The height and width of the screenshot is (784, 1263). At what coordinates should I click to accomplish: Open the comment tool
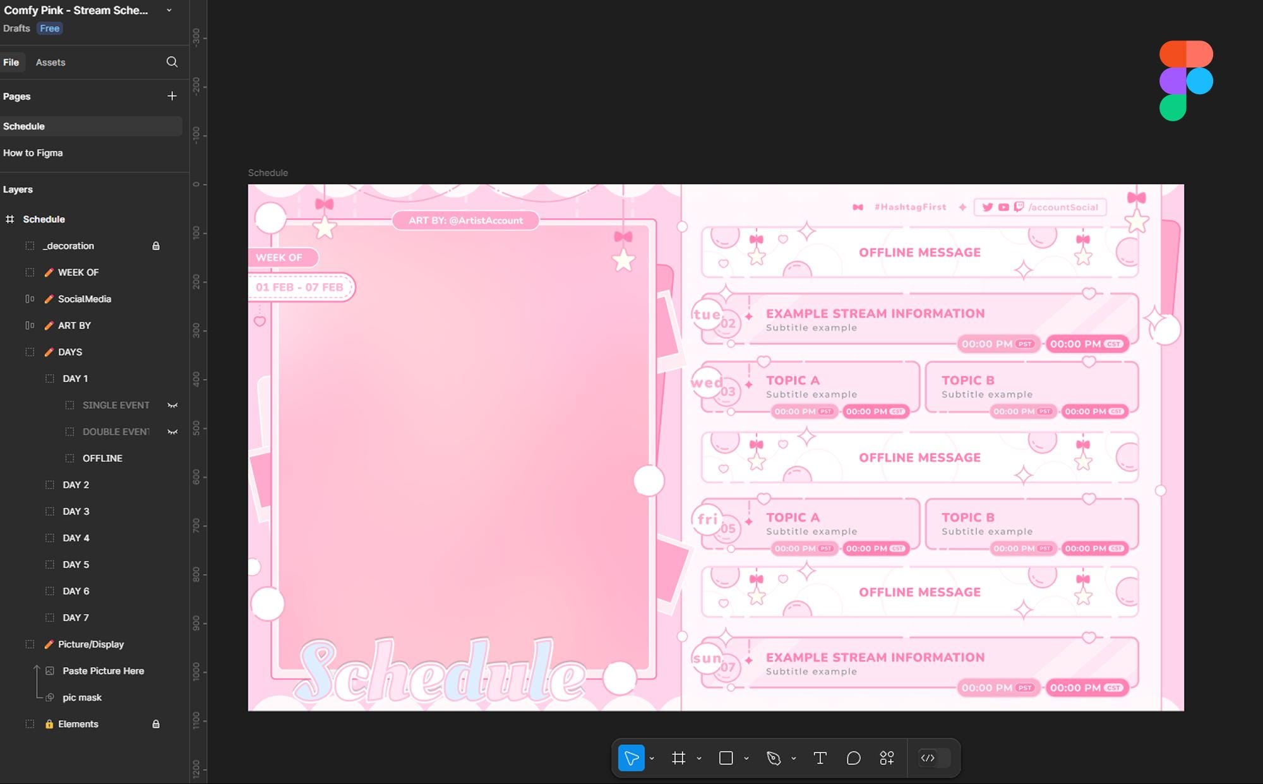(854, 757)
